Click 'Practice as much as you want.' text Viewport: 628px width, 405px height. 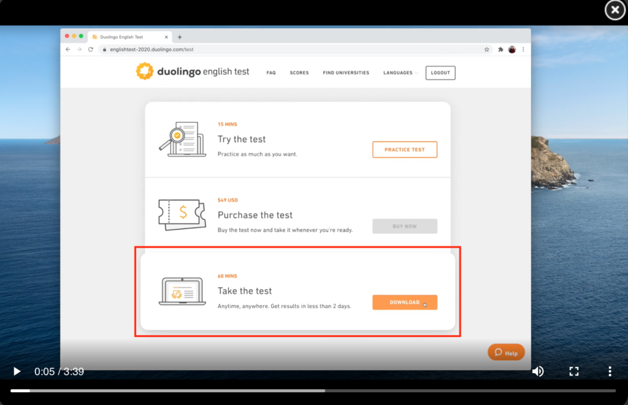coord(257,154)
